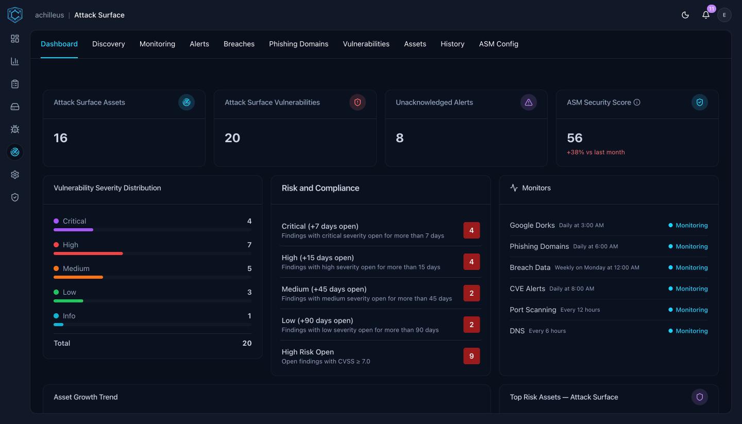The image size is (742, 424).
Task: Switch to the Discovery tab
Action: [x=109, y=44]
